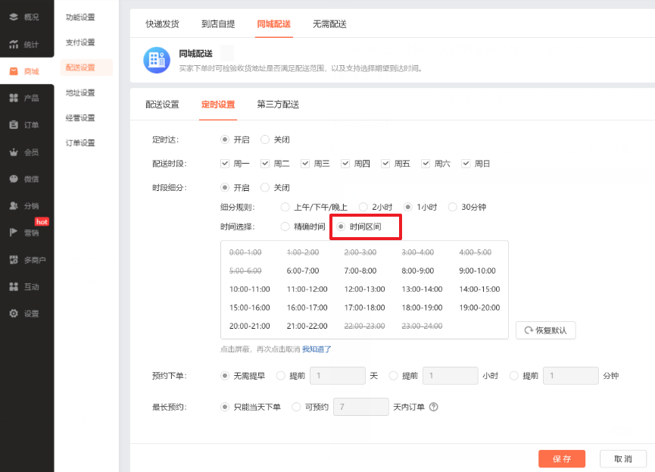
Task: Select the 时间区间 time option
Action: pos(341,227)
